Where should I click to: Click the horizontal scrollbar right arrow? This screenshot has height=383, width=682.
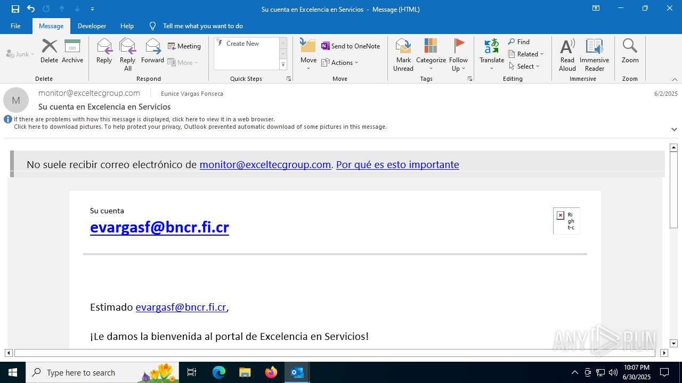pyautogui.click(x=664, y=353)
